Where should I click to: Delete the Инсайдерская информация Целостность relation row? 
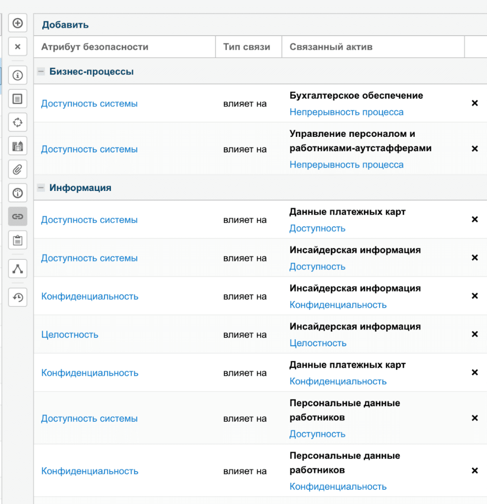pos(474,334)
